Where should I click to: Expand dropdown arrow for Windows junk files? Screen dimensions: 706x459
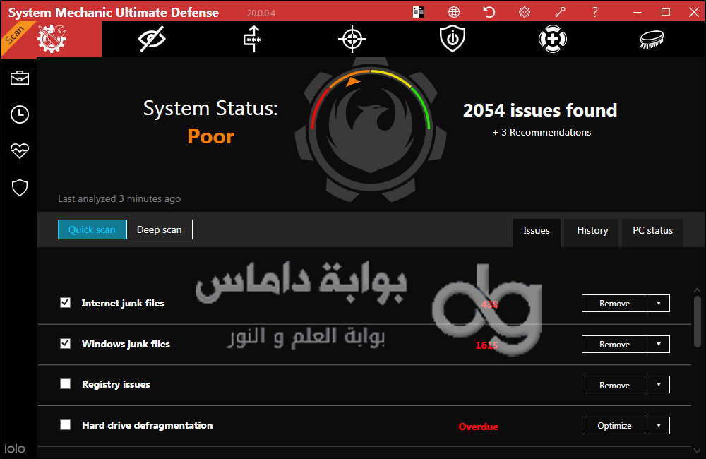(658, 344)
